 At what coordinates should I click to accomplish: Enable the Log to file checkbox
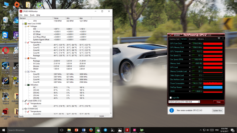point(171,98)
